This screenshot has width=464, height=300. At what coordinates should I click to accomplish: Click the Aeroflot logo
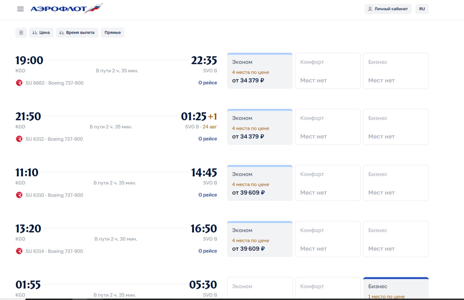[66, 9]
